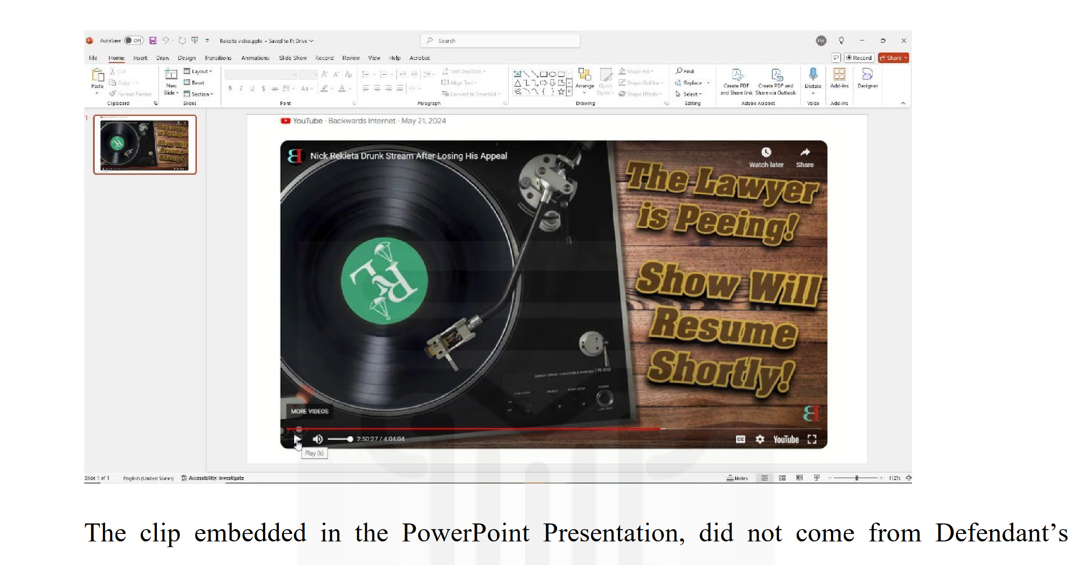
Task: Click the Paste clipboard icon
Action: (97, 75)
